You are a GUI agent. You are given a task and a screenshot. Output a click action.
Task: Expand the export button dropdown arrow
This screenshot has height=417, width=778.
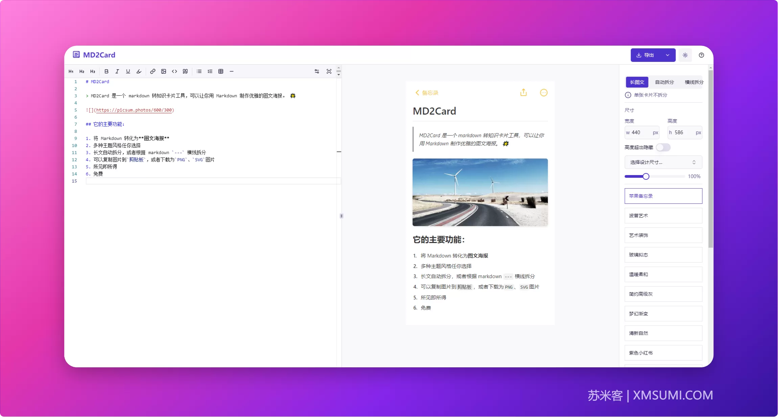pyautogui.click(x=667, y=55)
